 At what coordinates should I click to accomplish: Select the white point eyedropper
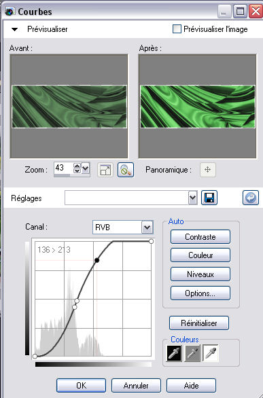[x=211, y=353]
